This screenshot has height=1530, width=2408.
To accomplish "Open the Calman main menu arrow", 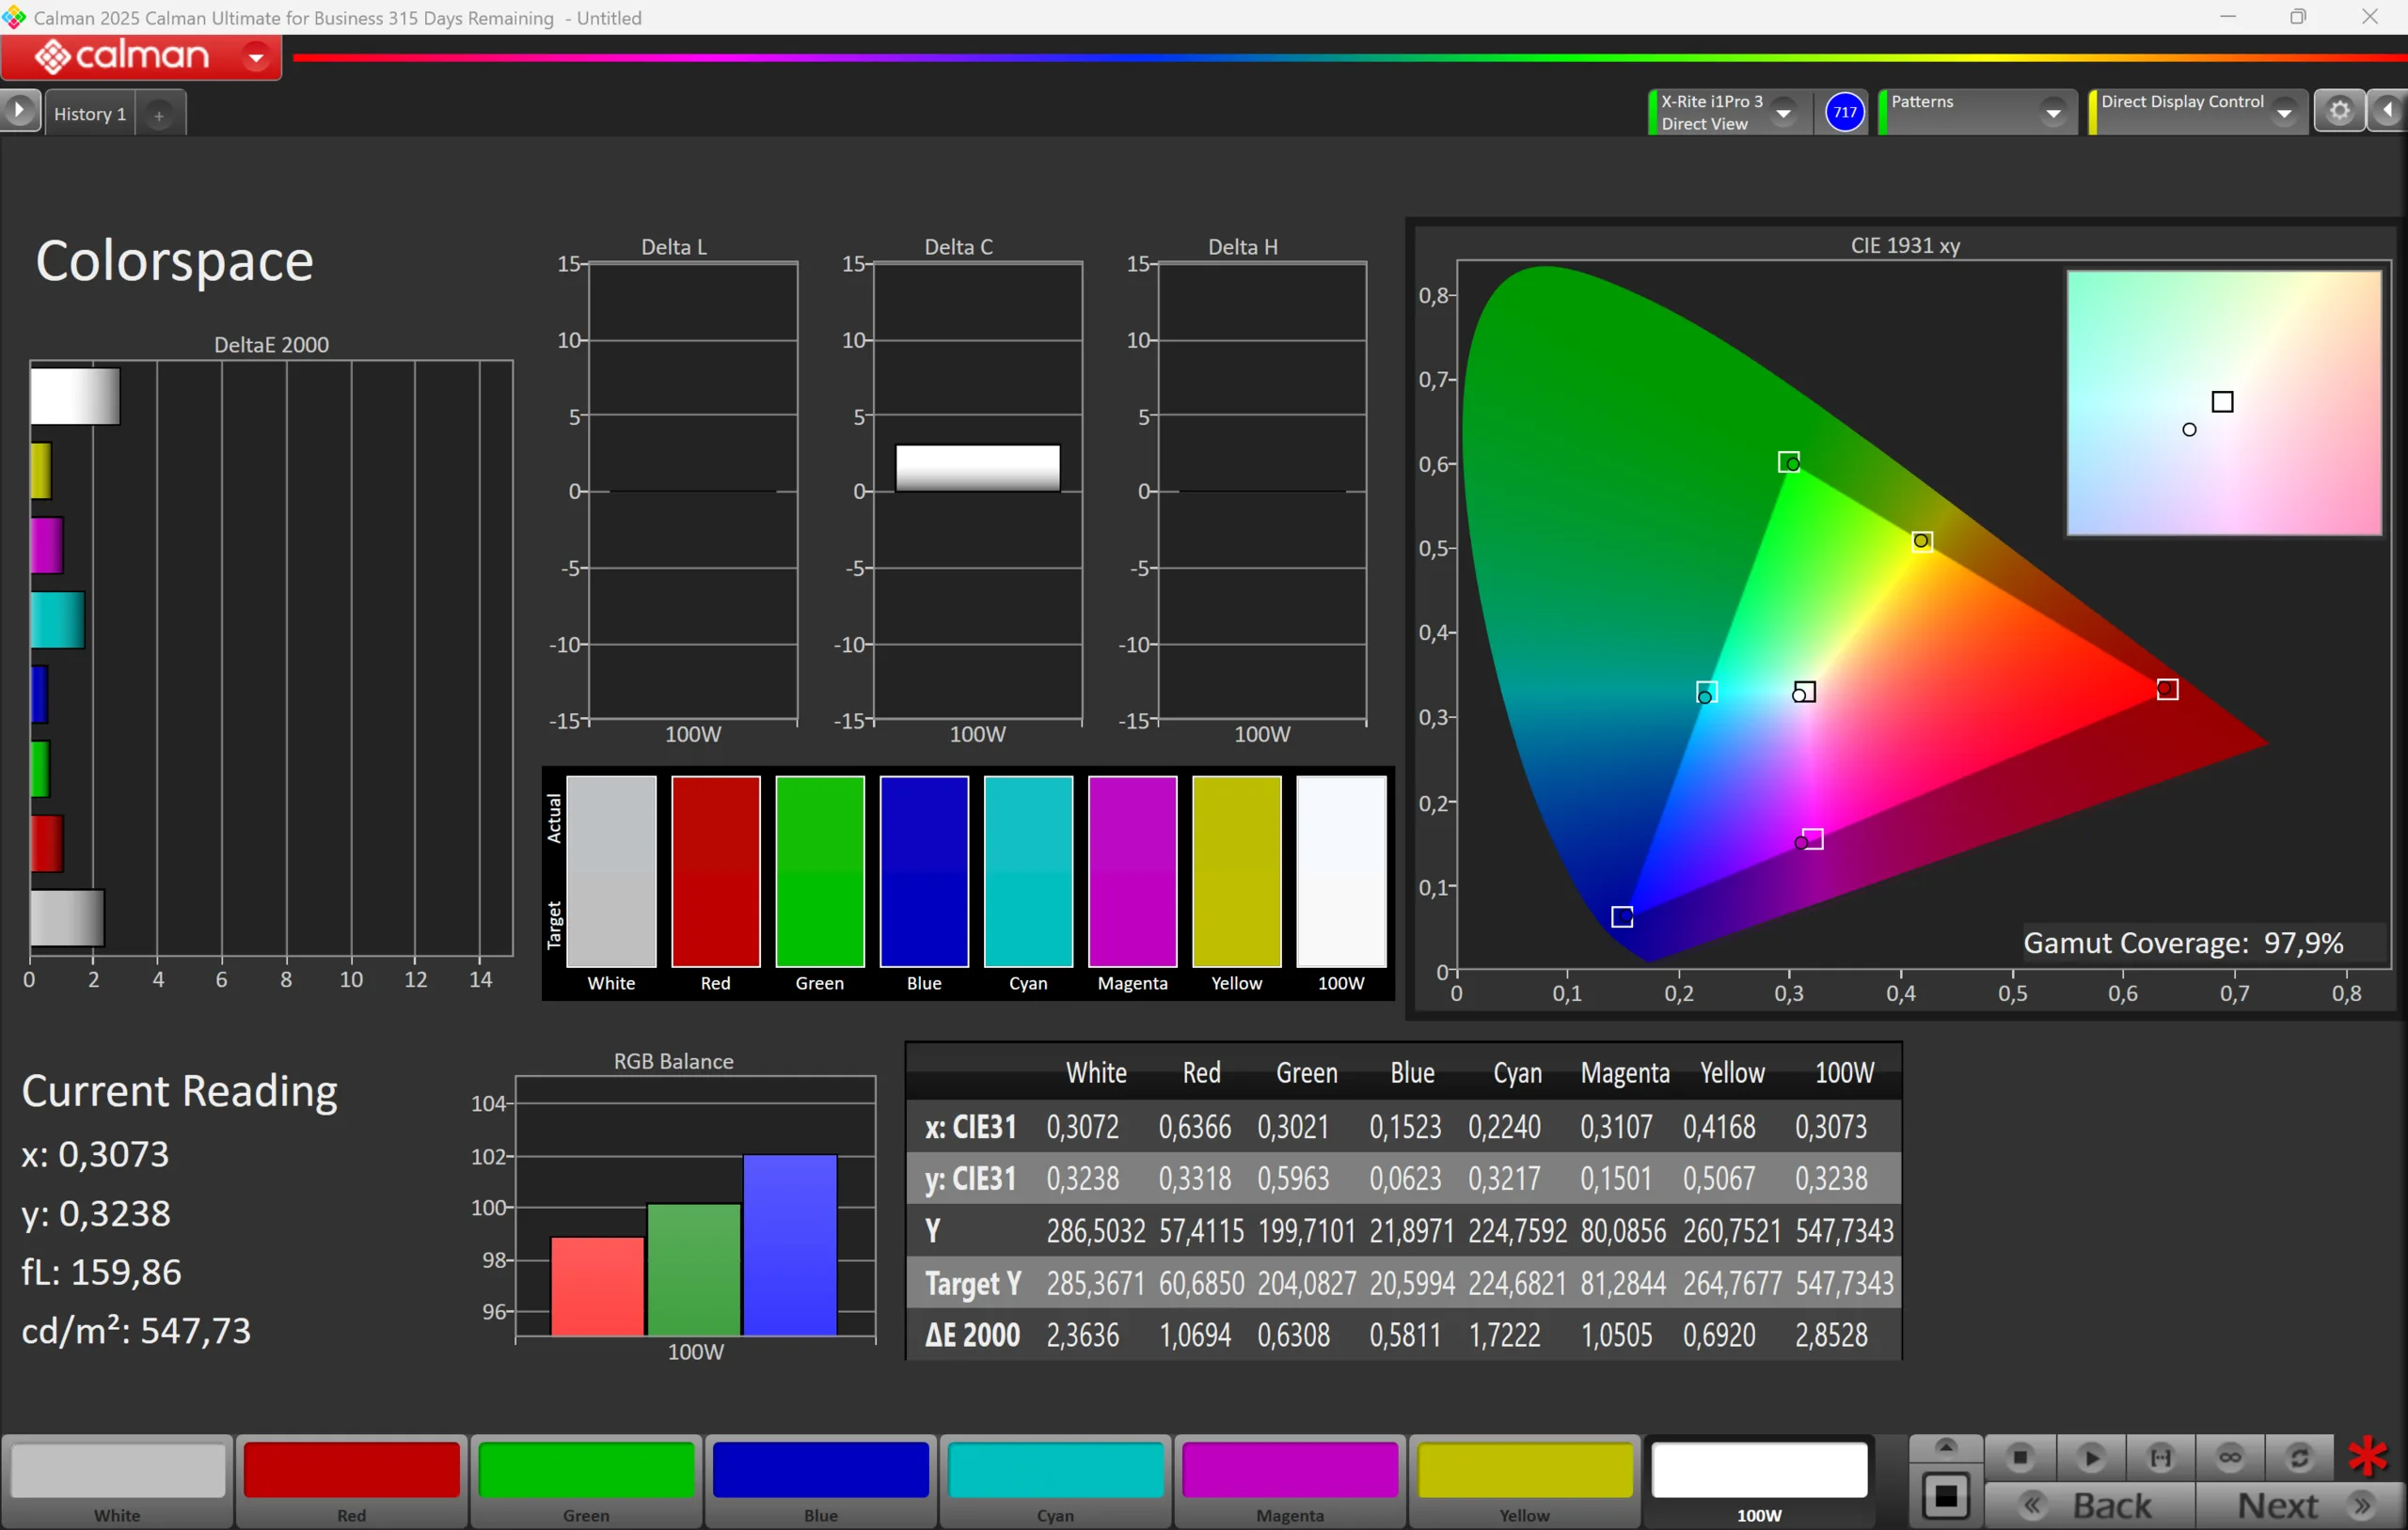I will (256, 58).
